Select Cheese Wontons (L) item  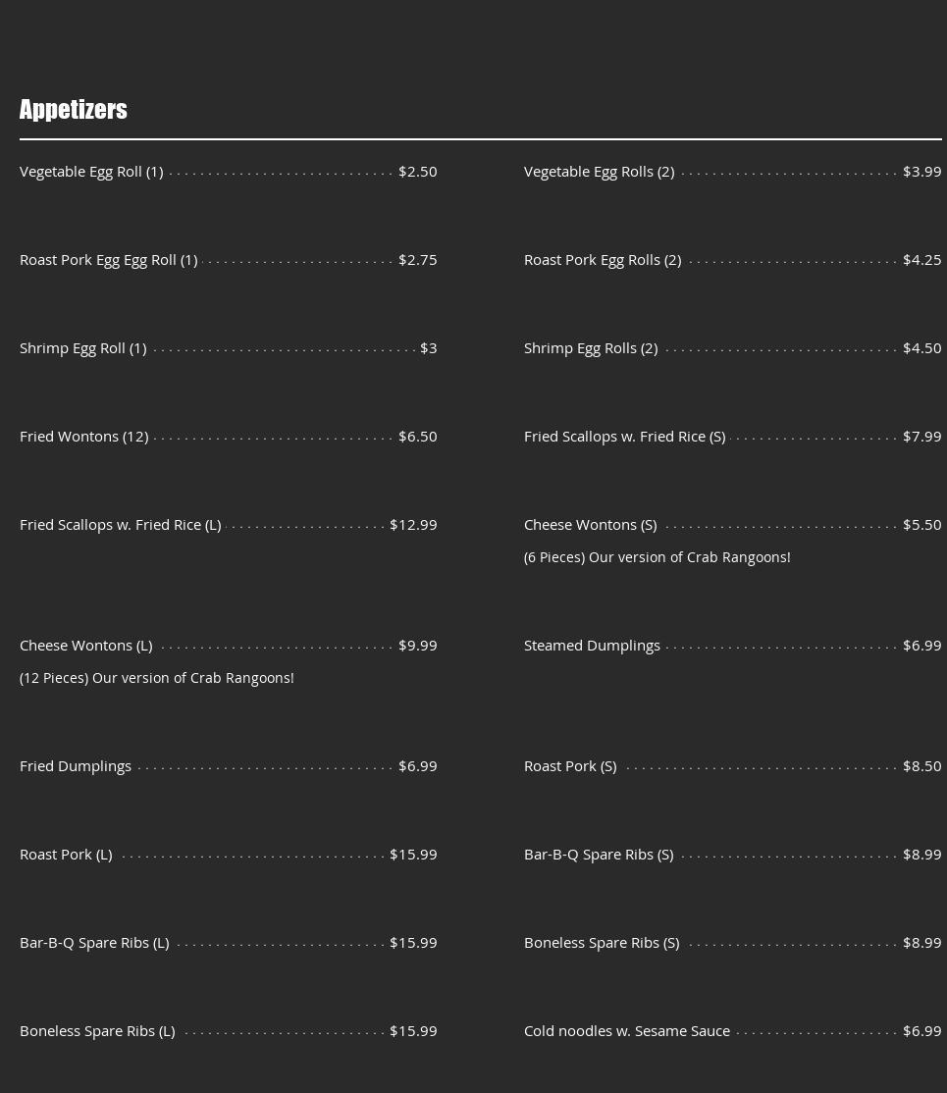click(85, 646)
